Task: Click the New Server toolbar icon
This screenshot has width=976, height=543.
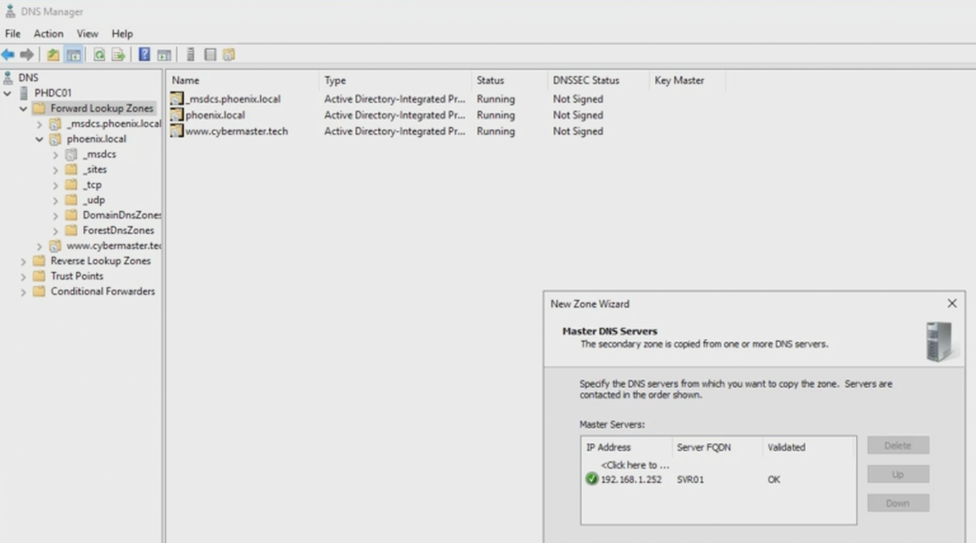Action: [x=191, y=55]
